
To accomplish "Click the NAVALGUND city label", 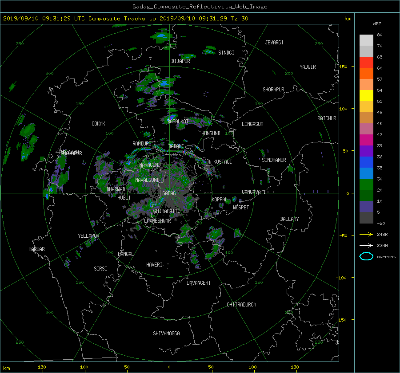I will (x=147, y=180).
